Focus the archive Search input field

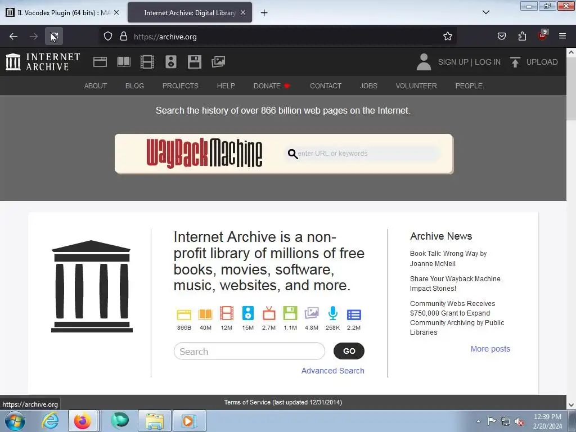tap(249, 351)
